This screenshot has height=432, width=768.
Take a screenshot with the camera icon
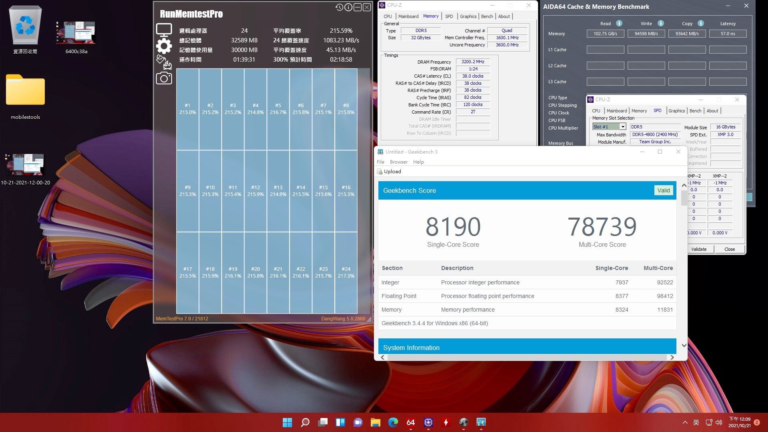[164, 78]
